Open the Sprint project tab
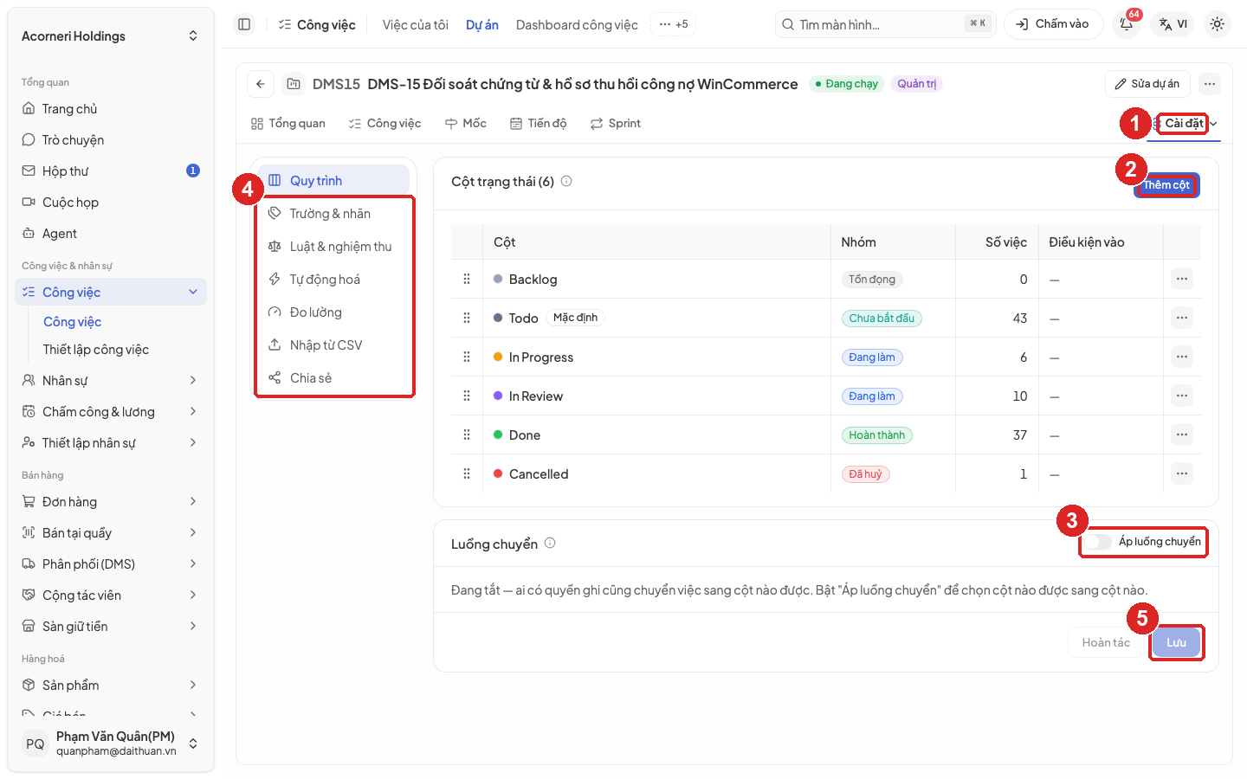The height and width of the screenshot is (779, 1247). [616, 124]
